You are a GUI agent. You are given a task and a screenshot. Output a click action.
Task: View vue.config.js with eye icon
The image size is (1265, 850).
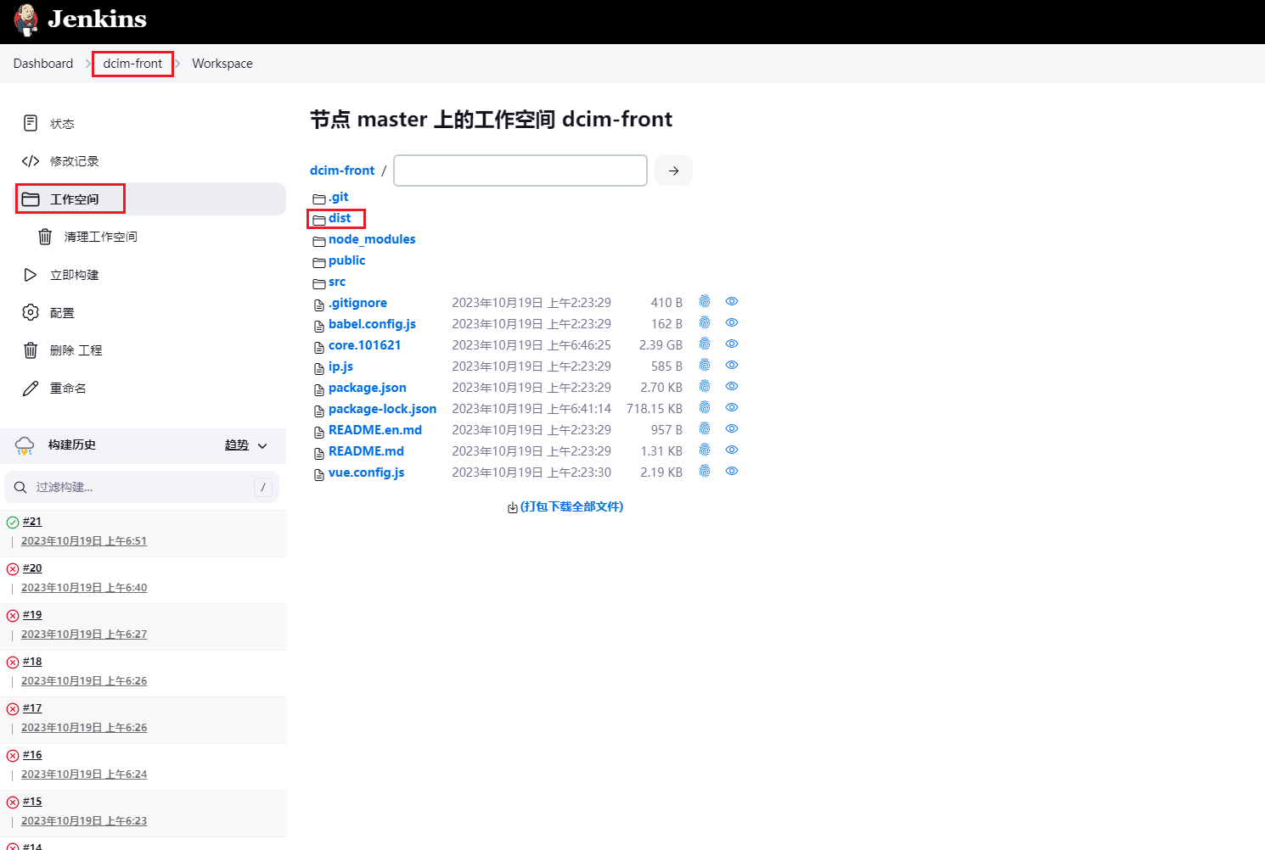732,472
